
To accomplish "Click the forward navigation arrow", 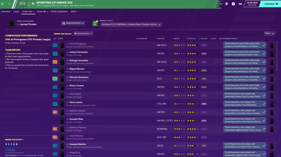I will coord(9,4).
